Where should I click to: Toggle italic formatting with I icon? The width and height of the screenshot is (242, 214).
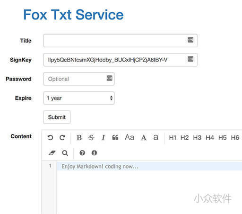tap(104, 138)
